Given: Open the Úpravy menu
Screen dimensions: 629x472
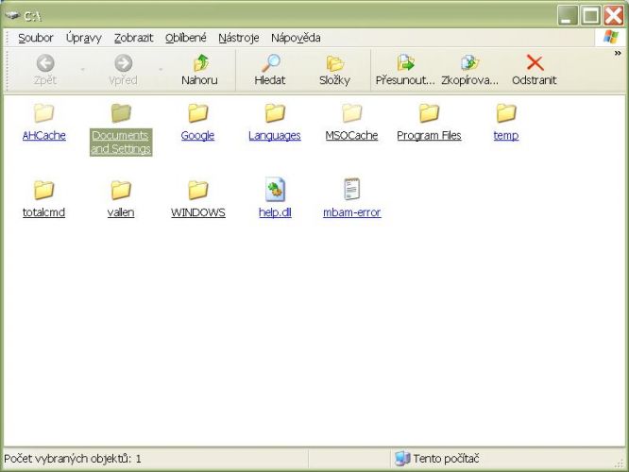Looking at the screenshot, I should [x=84, y=38].
